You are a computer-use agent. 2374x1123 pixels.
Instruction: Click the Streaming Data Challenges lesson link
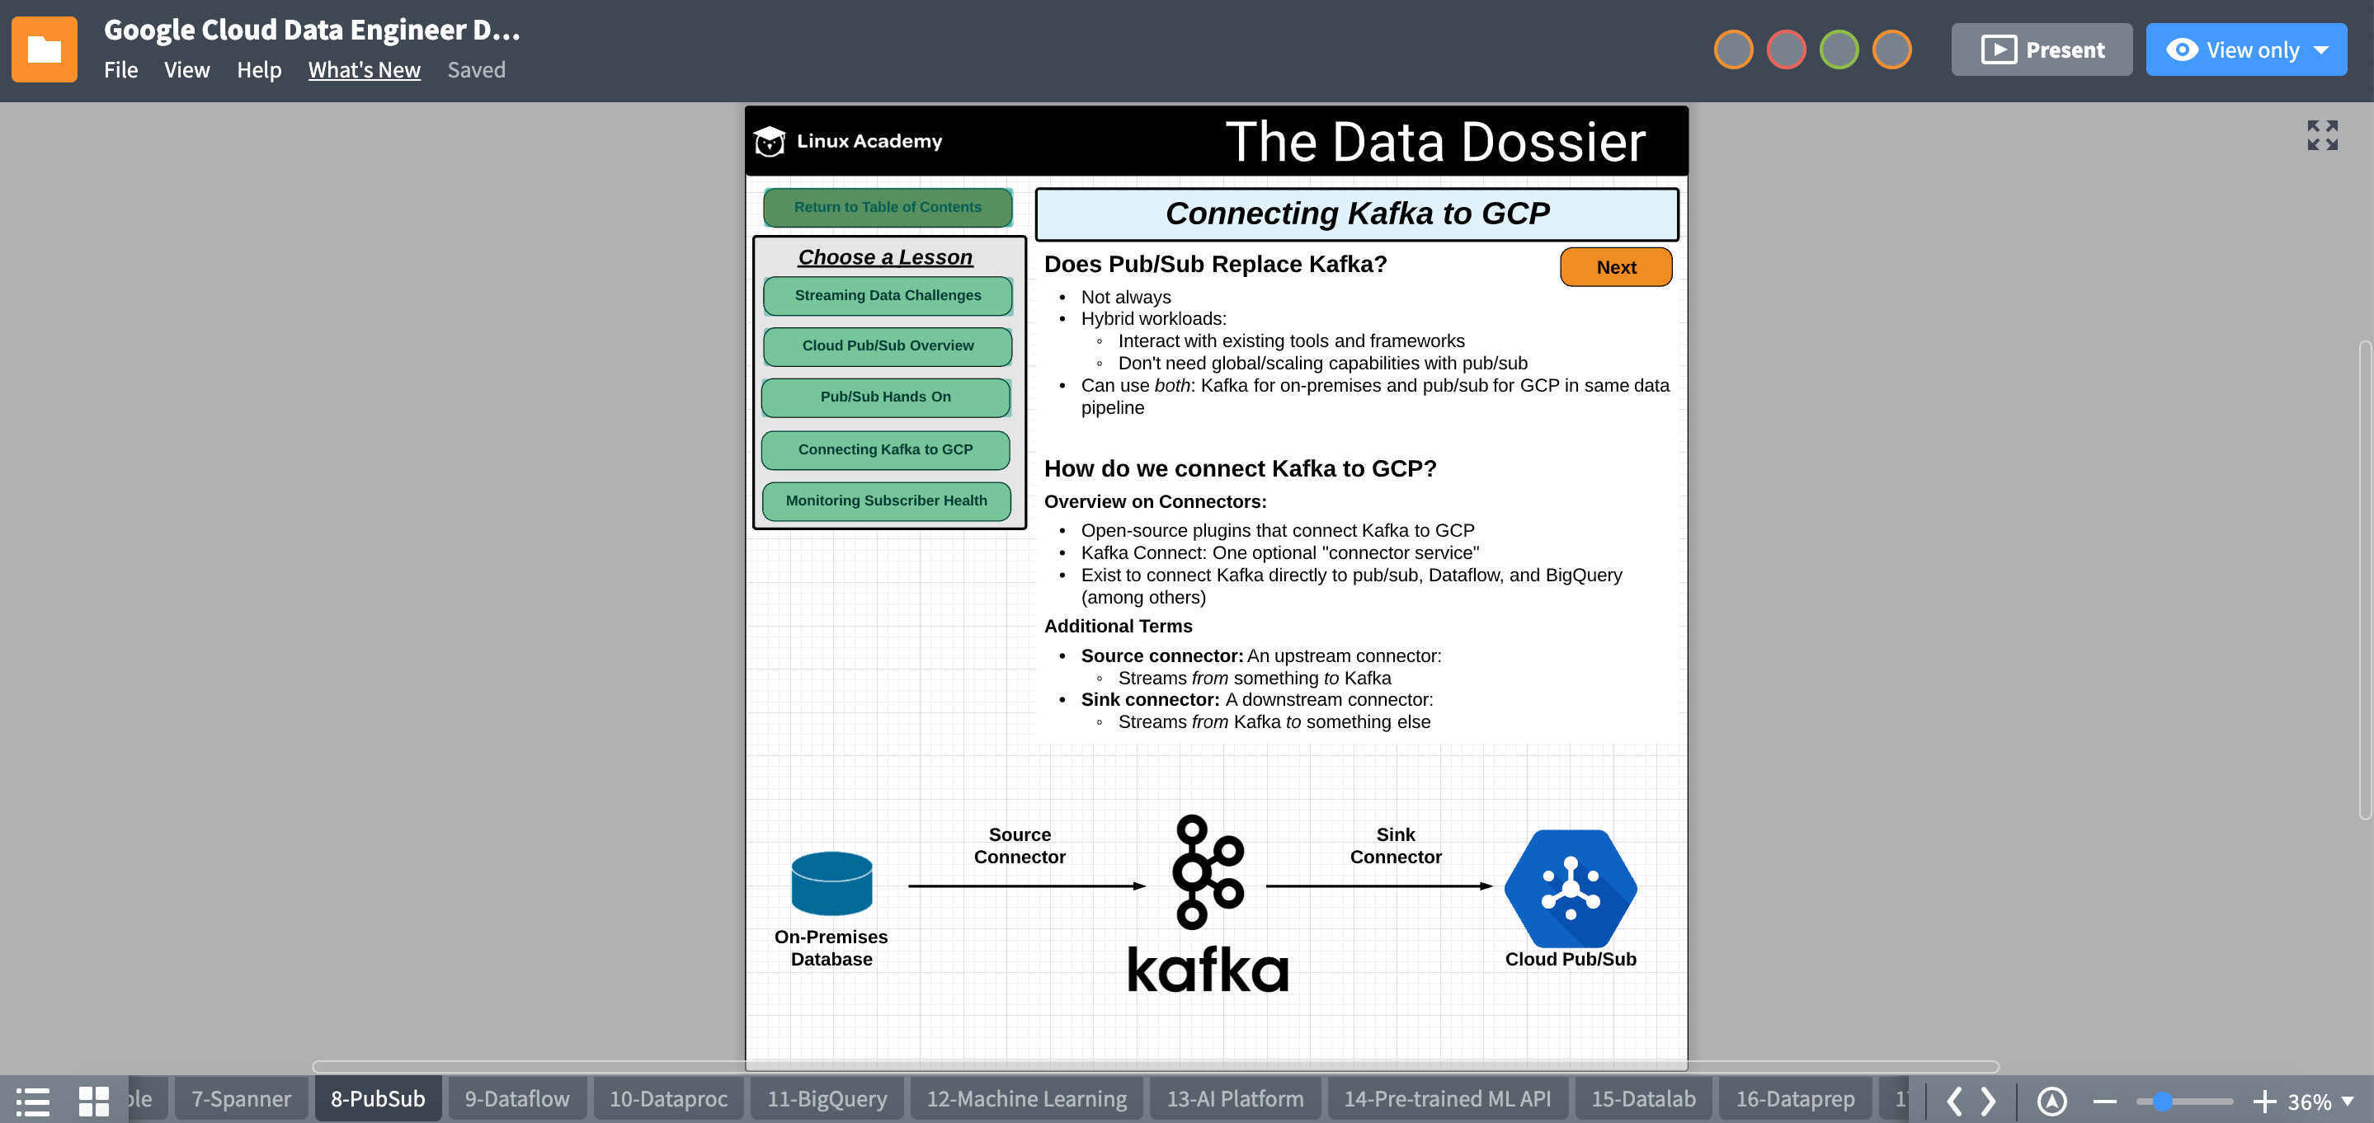886,295
